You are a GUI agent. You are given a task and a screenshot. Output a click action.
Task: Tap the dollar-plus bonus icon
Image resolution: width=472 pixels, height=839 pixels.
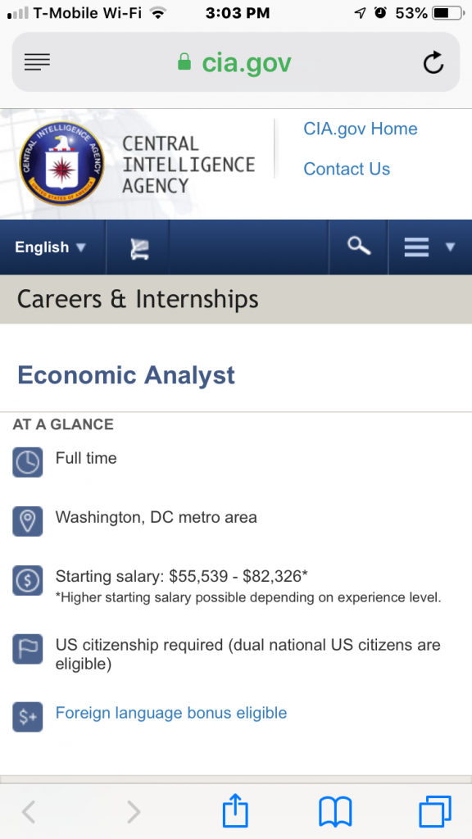pyautogui.click(x=27, y=717)
